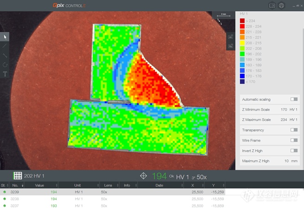Click the red > 234 legend swatch

point(243,20)
